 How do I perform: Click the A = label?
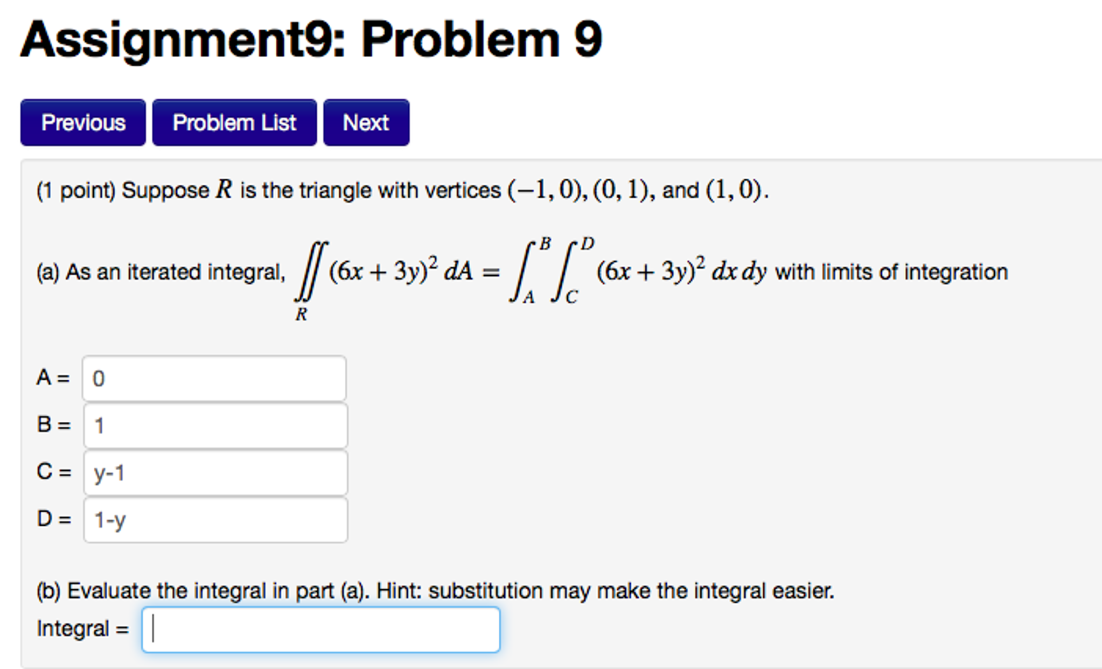point(52,379)
